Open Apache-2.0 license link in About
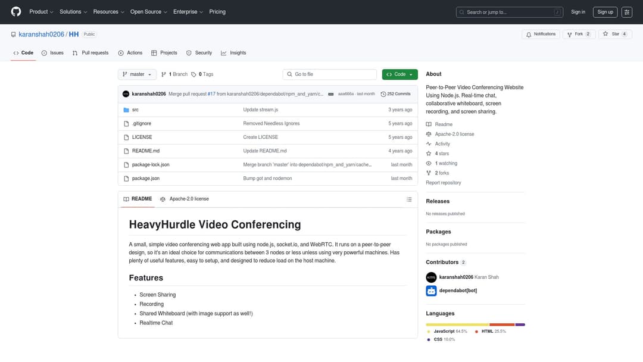This screenshot has height=362, width=643. [x=454, y=134]
